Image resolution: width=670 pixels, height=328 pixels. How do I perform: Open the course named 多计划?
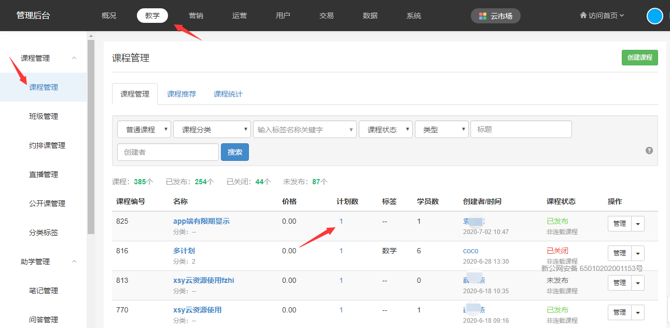[184, 251]
